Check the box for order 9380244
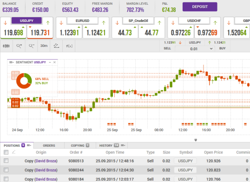The image size is (250, 182). [x=6, y=170]
